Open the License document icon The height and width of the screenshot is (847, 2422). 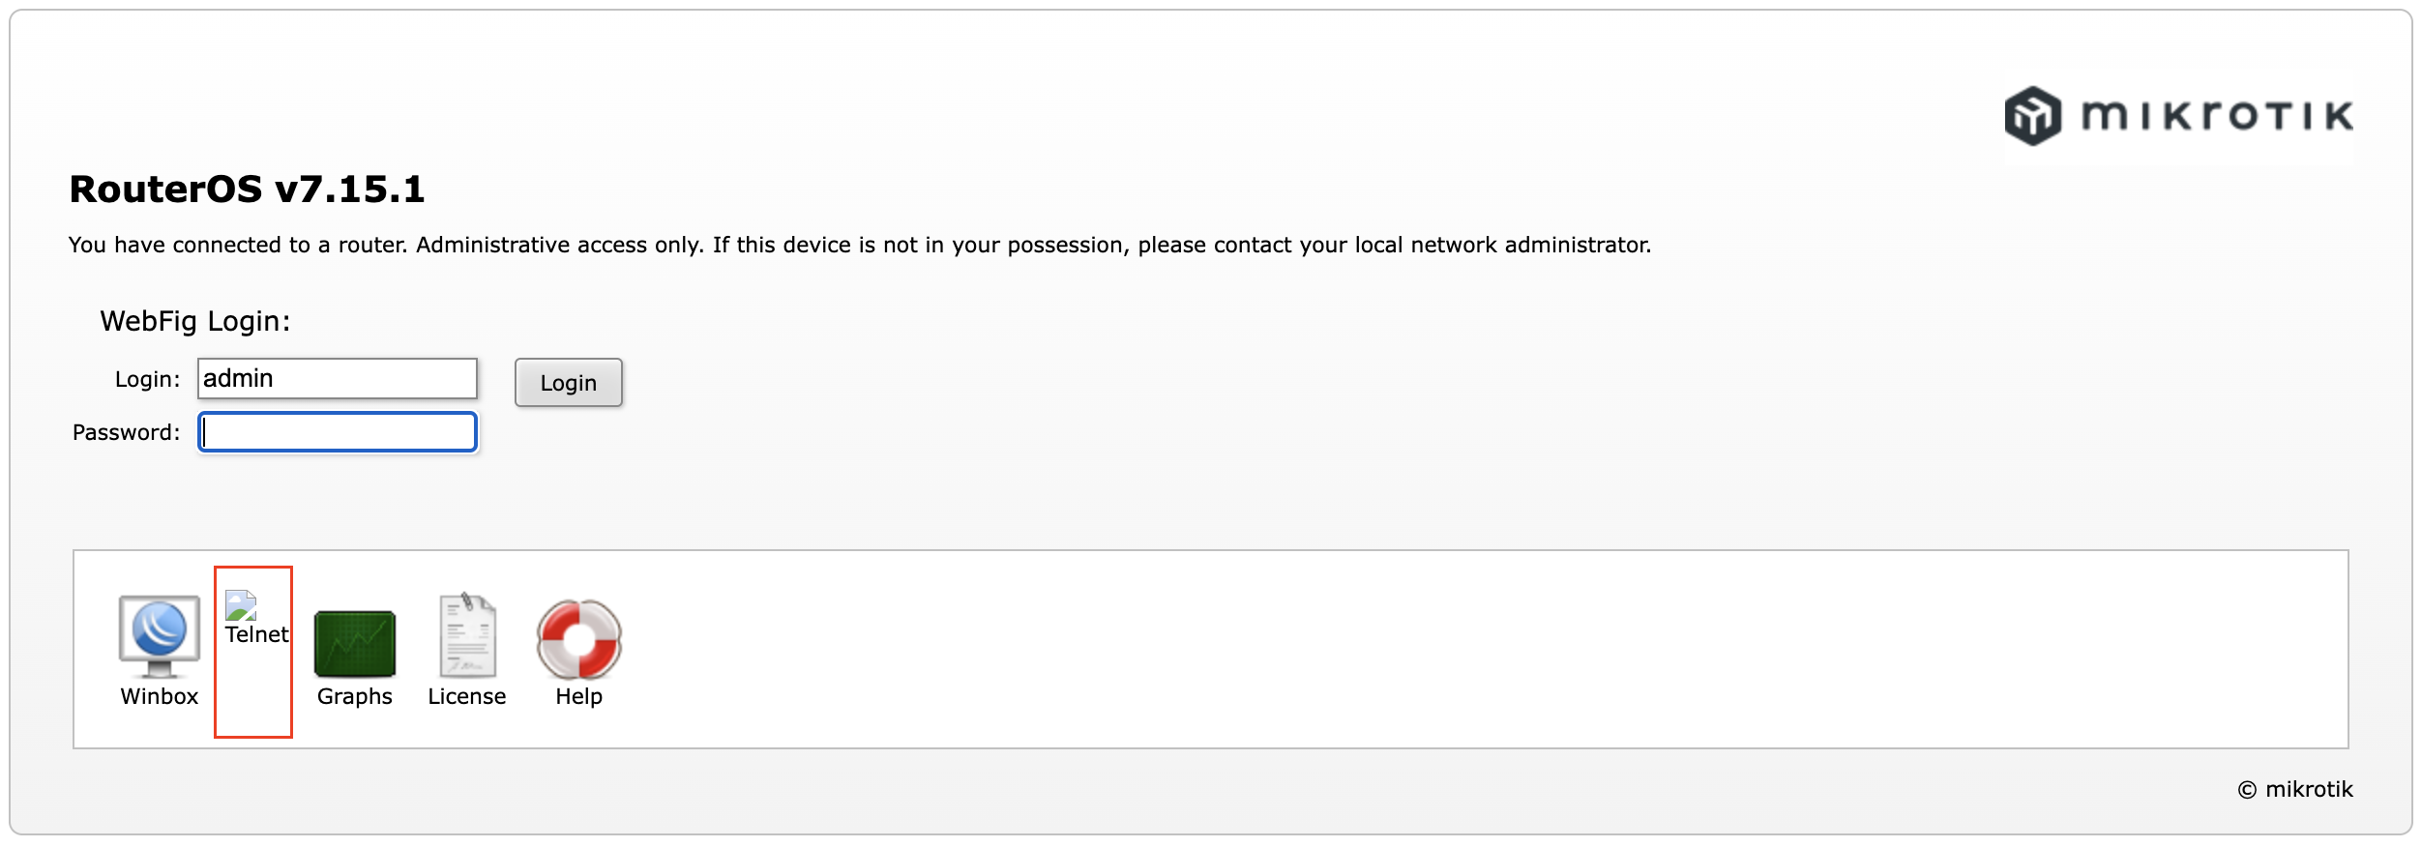(x=467, y=636)
